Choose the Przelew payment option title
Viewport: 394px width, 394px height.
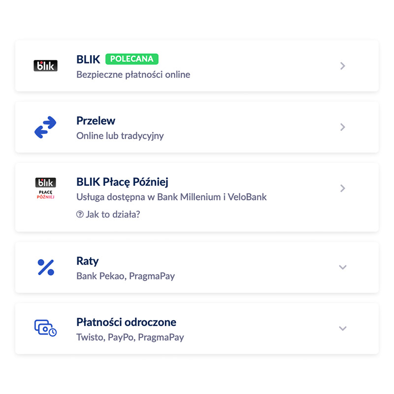point(96,121)
